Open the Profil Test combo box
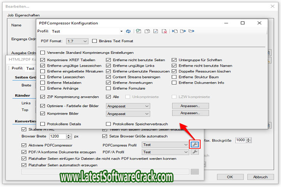The height and width of the screenshot is (187, 281). 86,31
